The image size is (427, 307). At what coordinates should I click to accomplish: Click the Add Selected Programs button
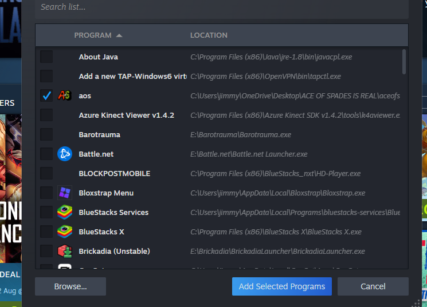[x=282, y=286]
